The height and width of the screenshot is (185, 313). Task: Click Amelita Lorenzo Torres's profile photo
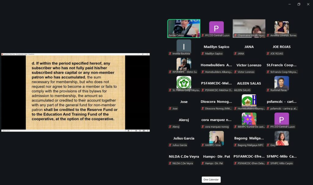pyautogui.click(x=281, y=27)
